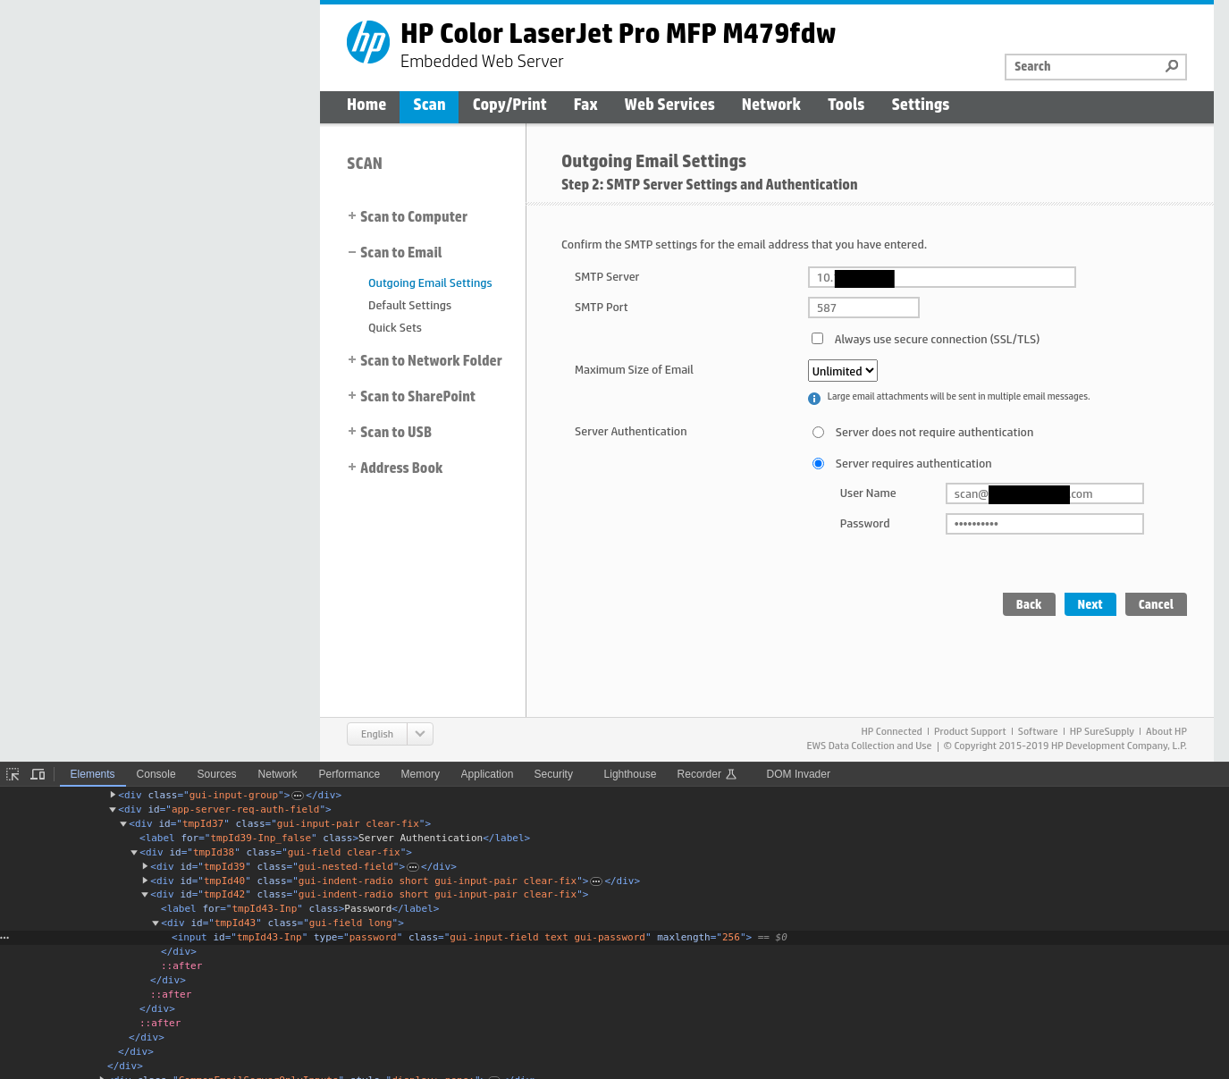Viewport: 1229px width, 1079px height.
Task: Click the Back button
Action: (1029, 604)
